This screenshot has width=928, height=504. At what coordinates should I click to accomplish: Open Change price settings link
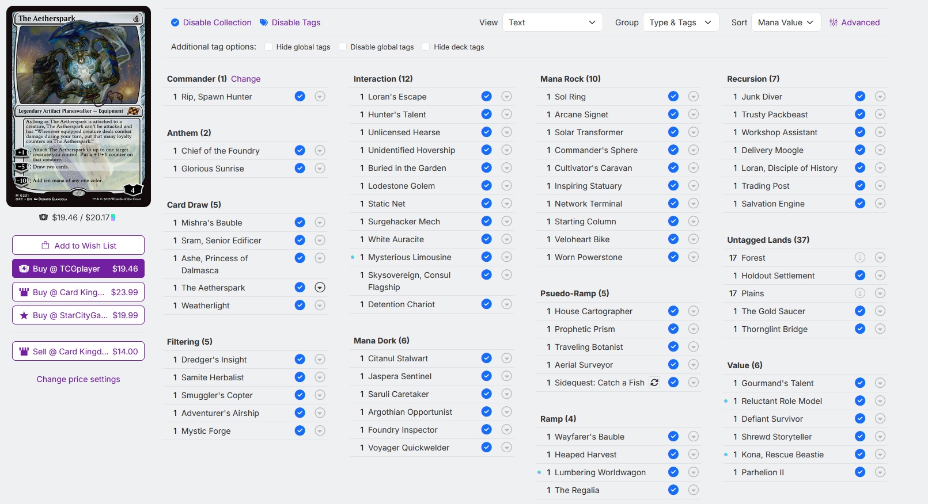(x=78, y=379)
